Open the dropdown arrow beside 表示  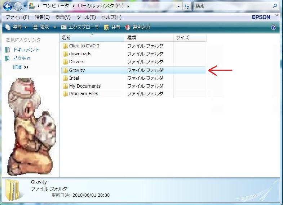point(55,28)
